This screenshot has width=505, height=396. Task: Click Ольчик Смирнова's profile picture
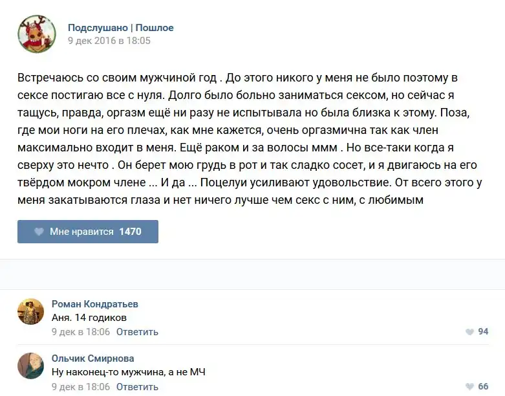click(x=30, y=366)
